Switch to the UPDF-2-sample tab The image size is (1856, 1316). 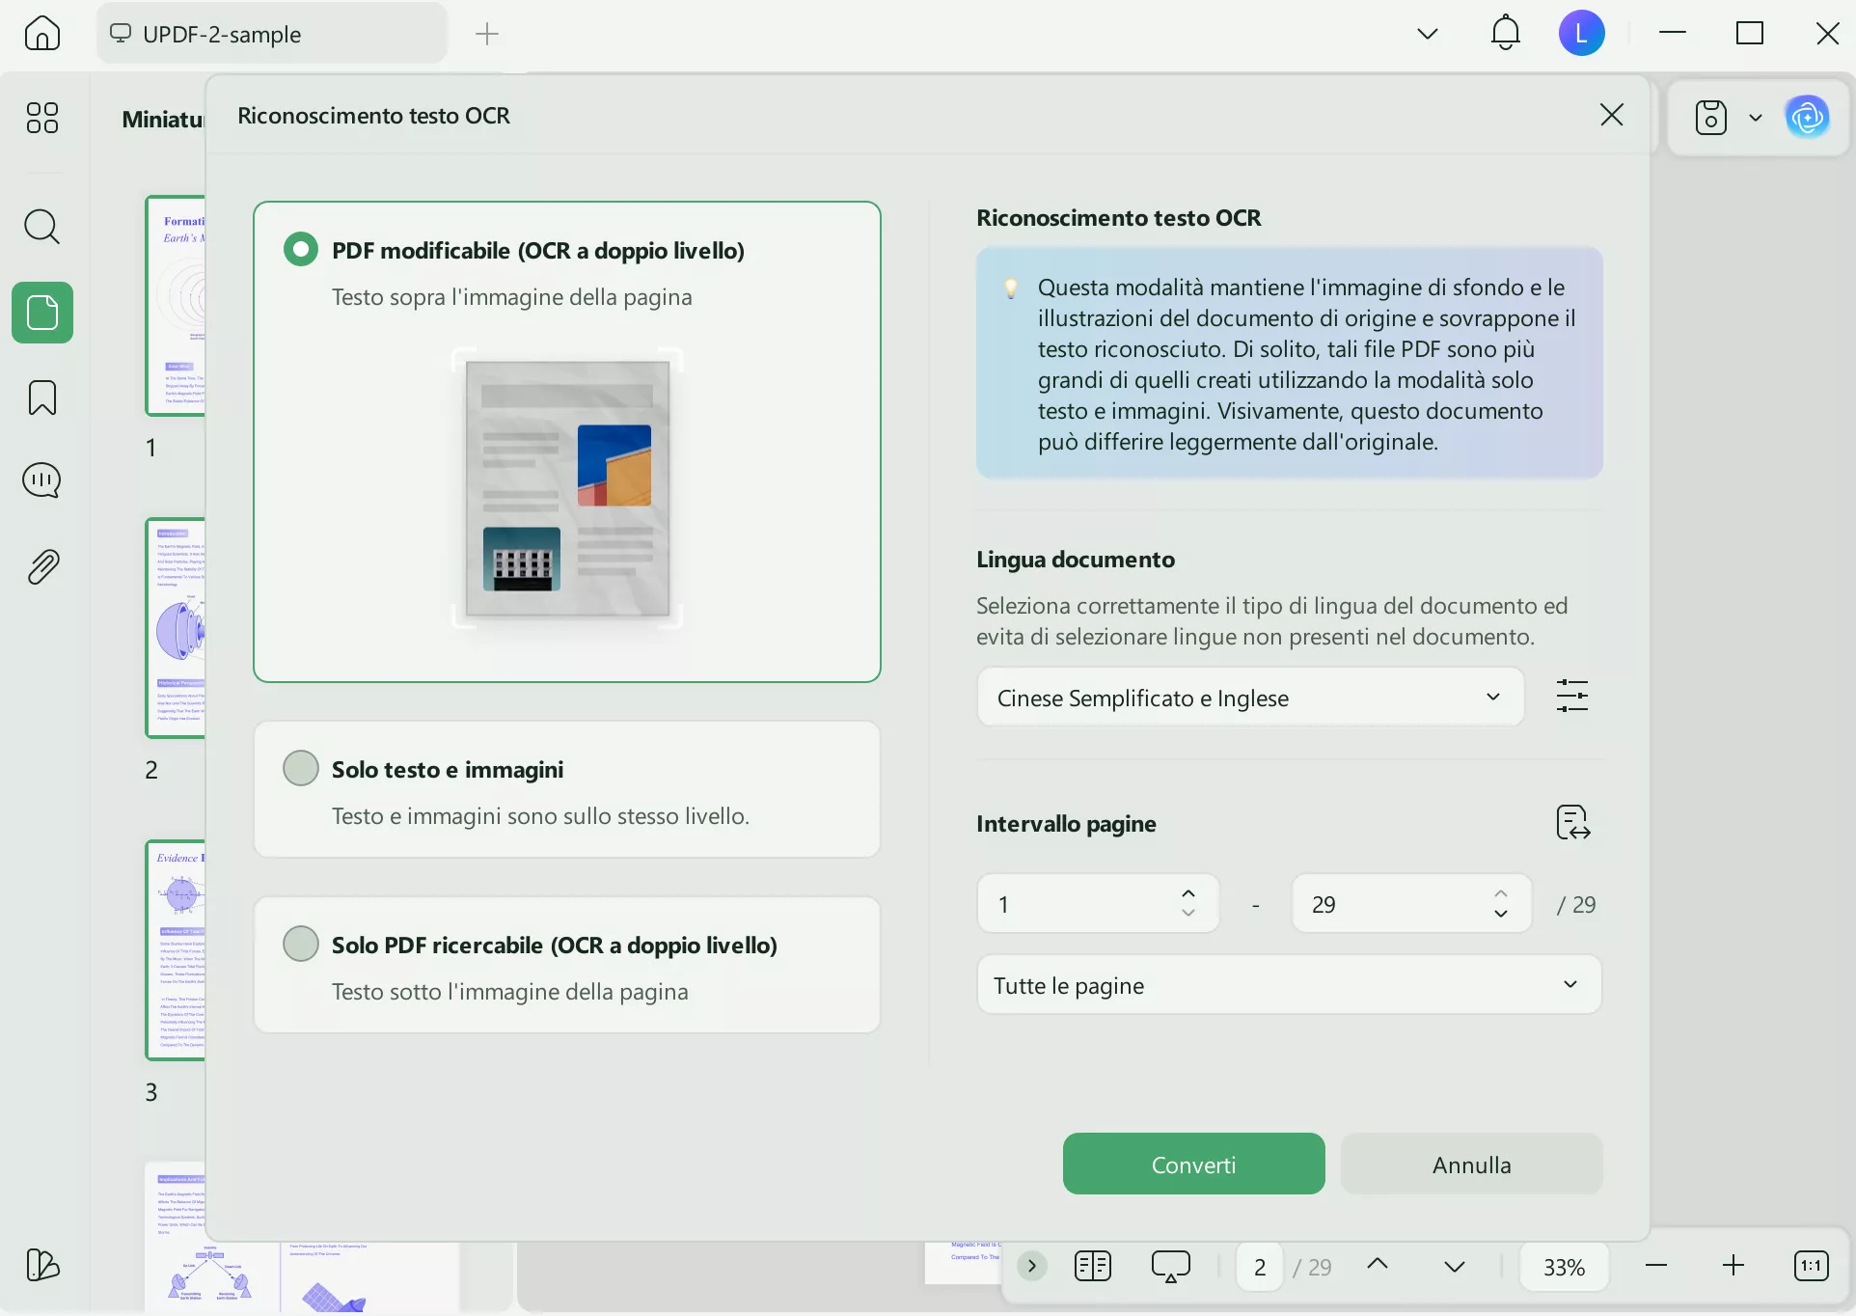click(x=271, y=34)
